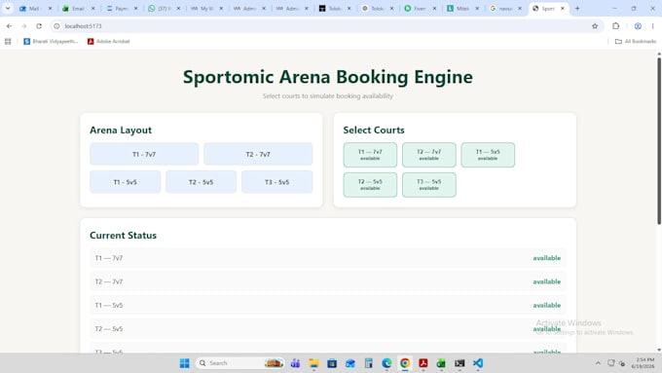Toggle T2 — 7v7 court in Select Courts

click(x=429, y=155)
